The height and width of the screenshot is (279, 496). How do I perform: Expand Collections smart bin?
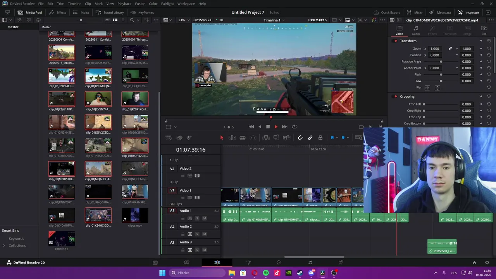tap(4, 245)
